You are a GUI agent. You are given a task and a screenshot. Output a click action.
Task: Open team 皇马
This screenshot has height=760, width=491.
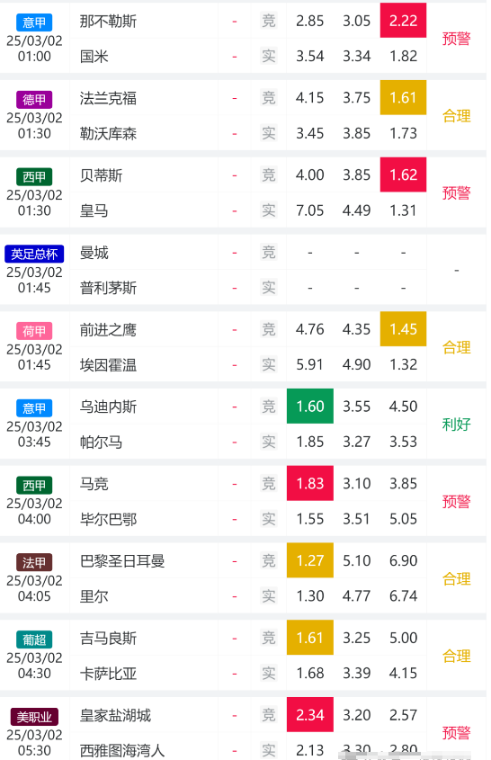pos(94,210)
